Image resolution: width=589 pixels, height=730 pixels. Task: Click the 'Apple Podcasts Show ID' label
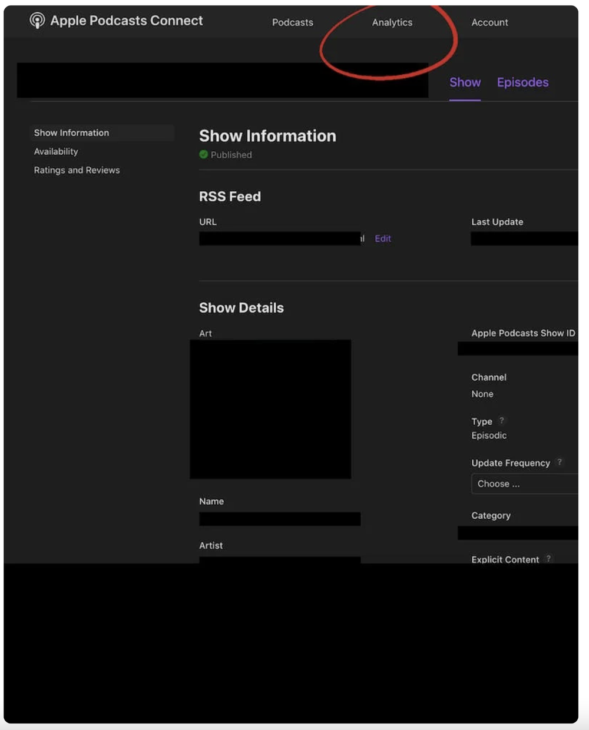point(523,333)
